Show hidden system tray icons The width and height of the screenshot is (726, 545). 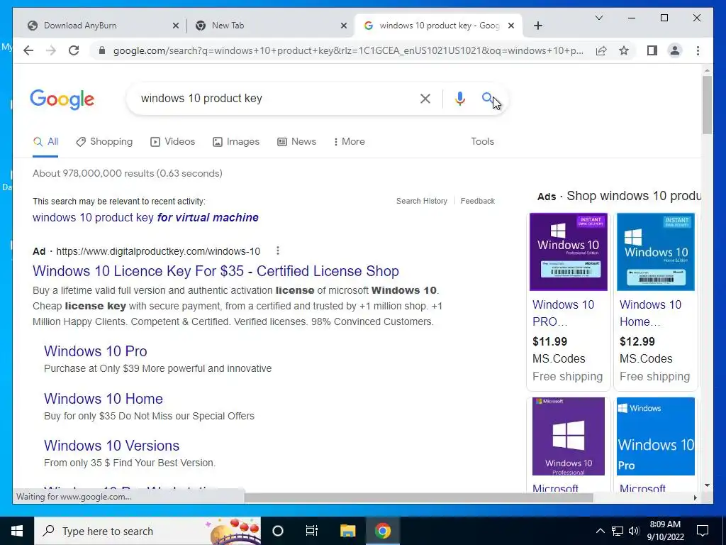tap(600, 531)
